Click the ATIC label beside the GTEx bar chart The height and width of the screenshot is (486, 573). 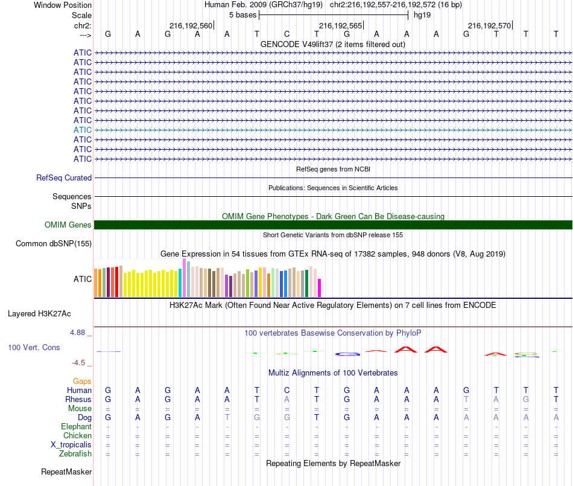tap(82, 279)
